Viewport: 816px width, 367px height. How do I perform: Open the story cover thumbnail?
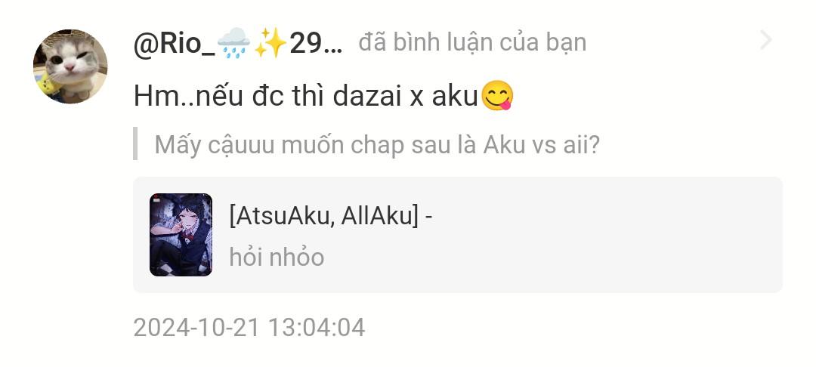click(181, 234)
